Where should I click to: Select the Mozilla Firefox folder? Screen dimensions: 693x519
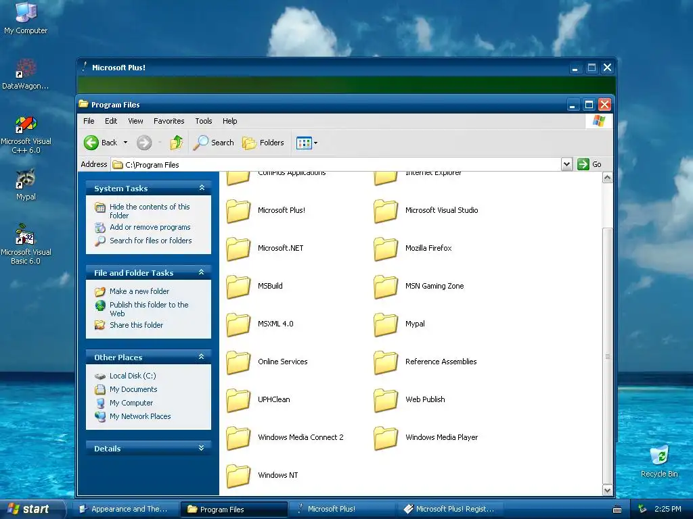point(413,249)
